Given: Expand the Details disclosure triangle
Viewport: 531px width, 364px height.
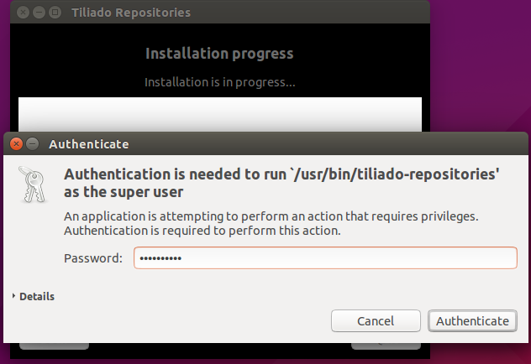Looking at the screenshot, I should pyautogui.click(x=13, y=296).
